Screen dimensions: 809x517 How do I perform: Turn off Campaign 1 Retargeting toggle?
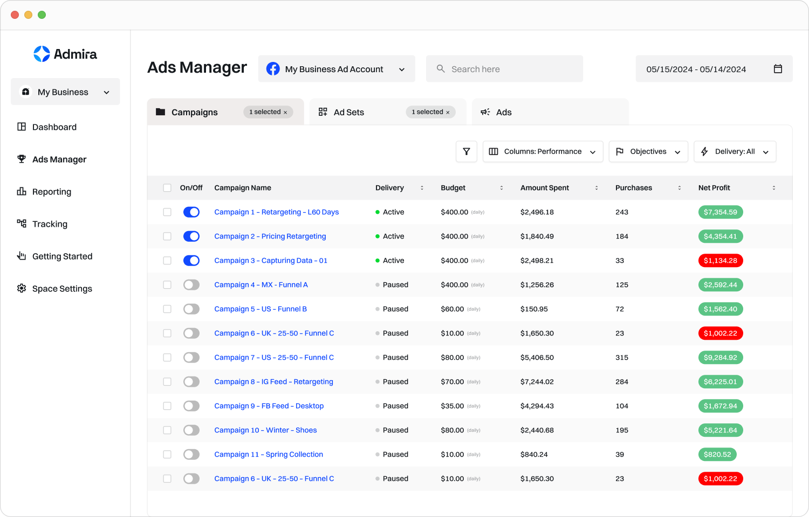click(x=191, y=212)
